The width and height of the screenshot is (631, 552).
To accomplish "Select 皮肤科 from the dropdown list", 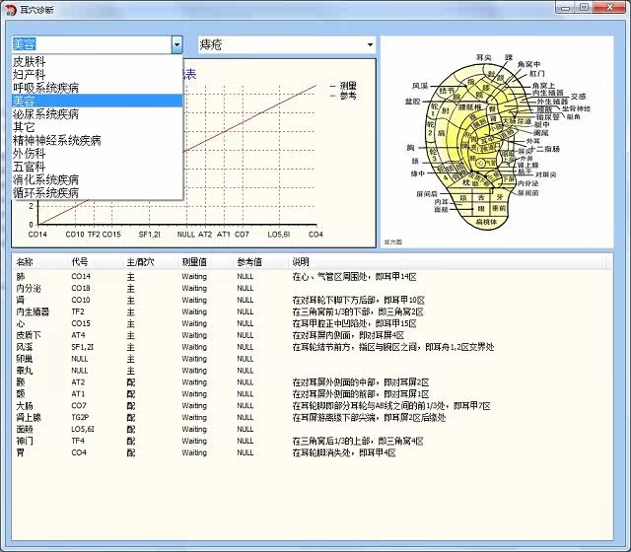I will 30,61.
